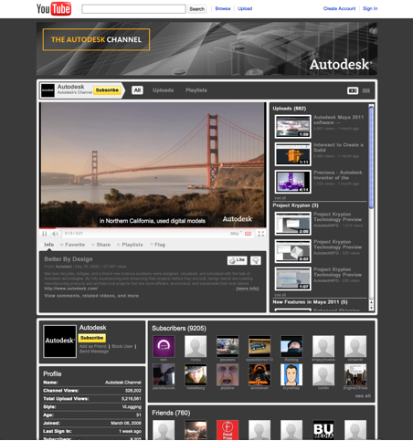
Task: Switch to grid view layout icon
Action: coord(366,90)
